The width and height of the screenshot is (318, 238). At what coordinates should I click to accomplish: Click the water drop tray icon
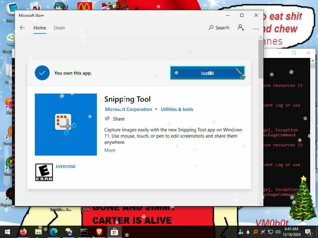[x=248, y=232]
